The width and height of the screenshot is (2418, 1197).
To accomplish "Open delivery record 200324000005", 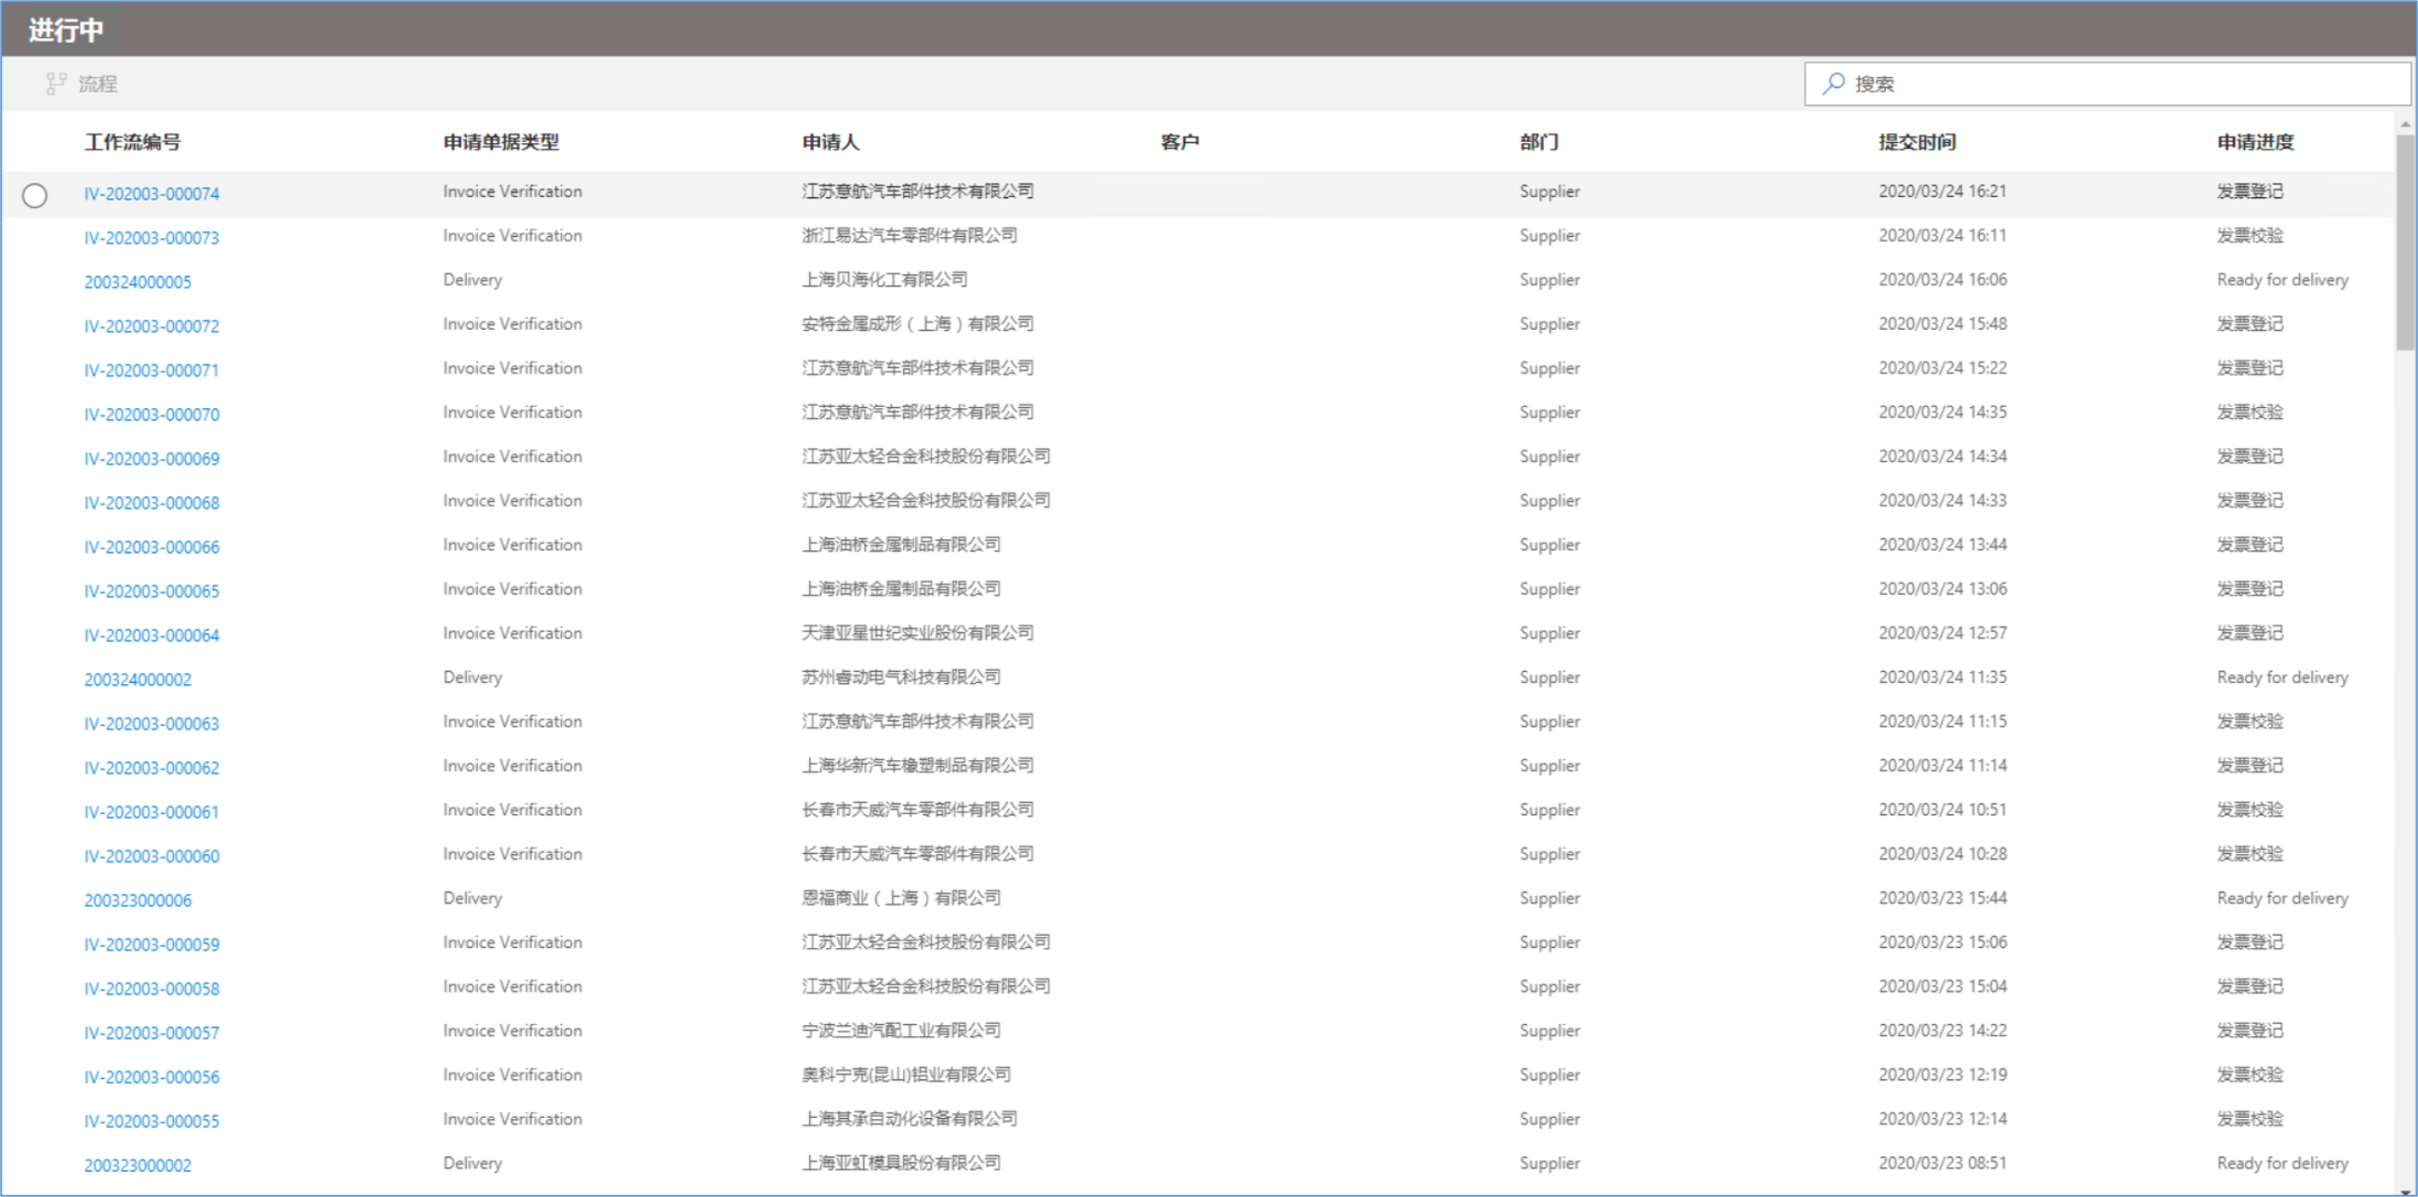I will click(x=138, y=282).
